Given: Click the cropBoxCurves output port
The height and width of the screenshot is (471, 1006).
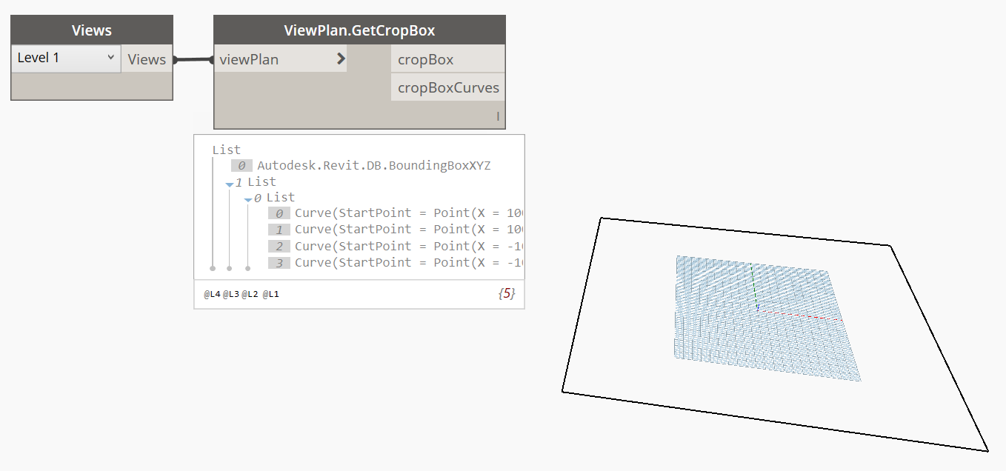Looking at the screenshot, I should [447, 87].
